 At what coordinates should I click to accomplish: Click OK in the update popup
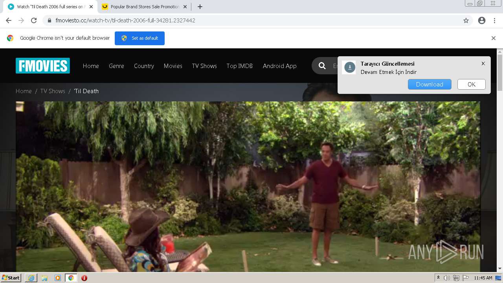click(x=472, y=85)
